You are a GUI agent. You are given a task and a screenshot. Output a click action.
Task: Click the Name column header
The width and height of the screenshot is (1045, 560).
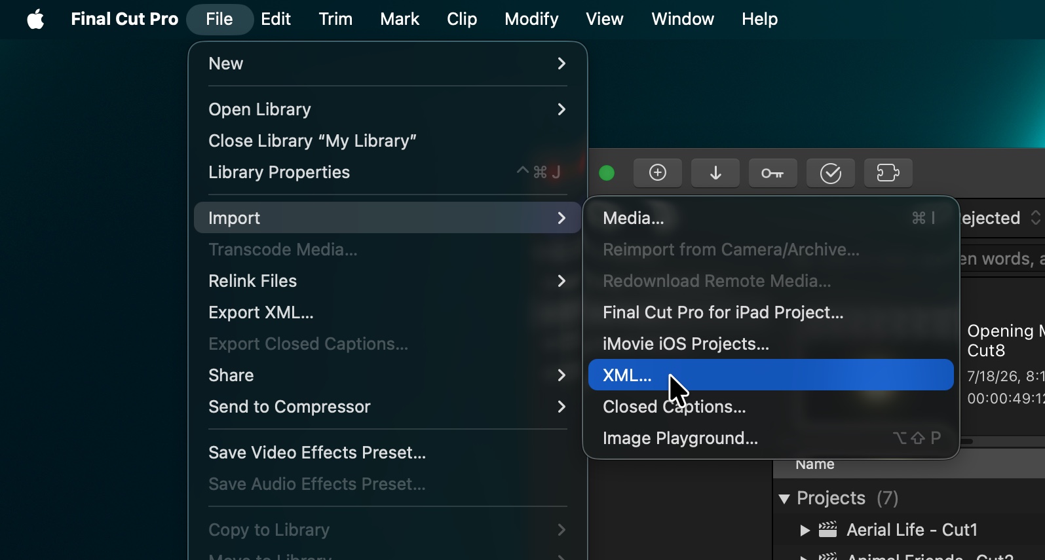coord(815,465)
